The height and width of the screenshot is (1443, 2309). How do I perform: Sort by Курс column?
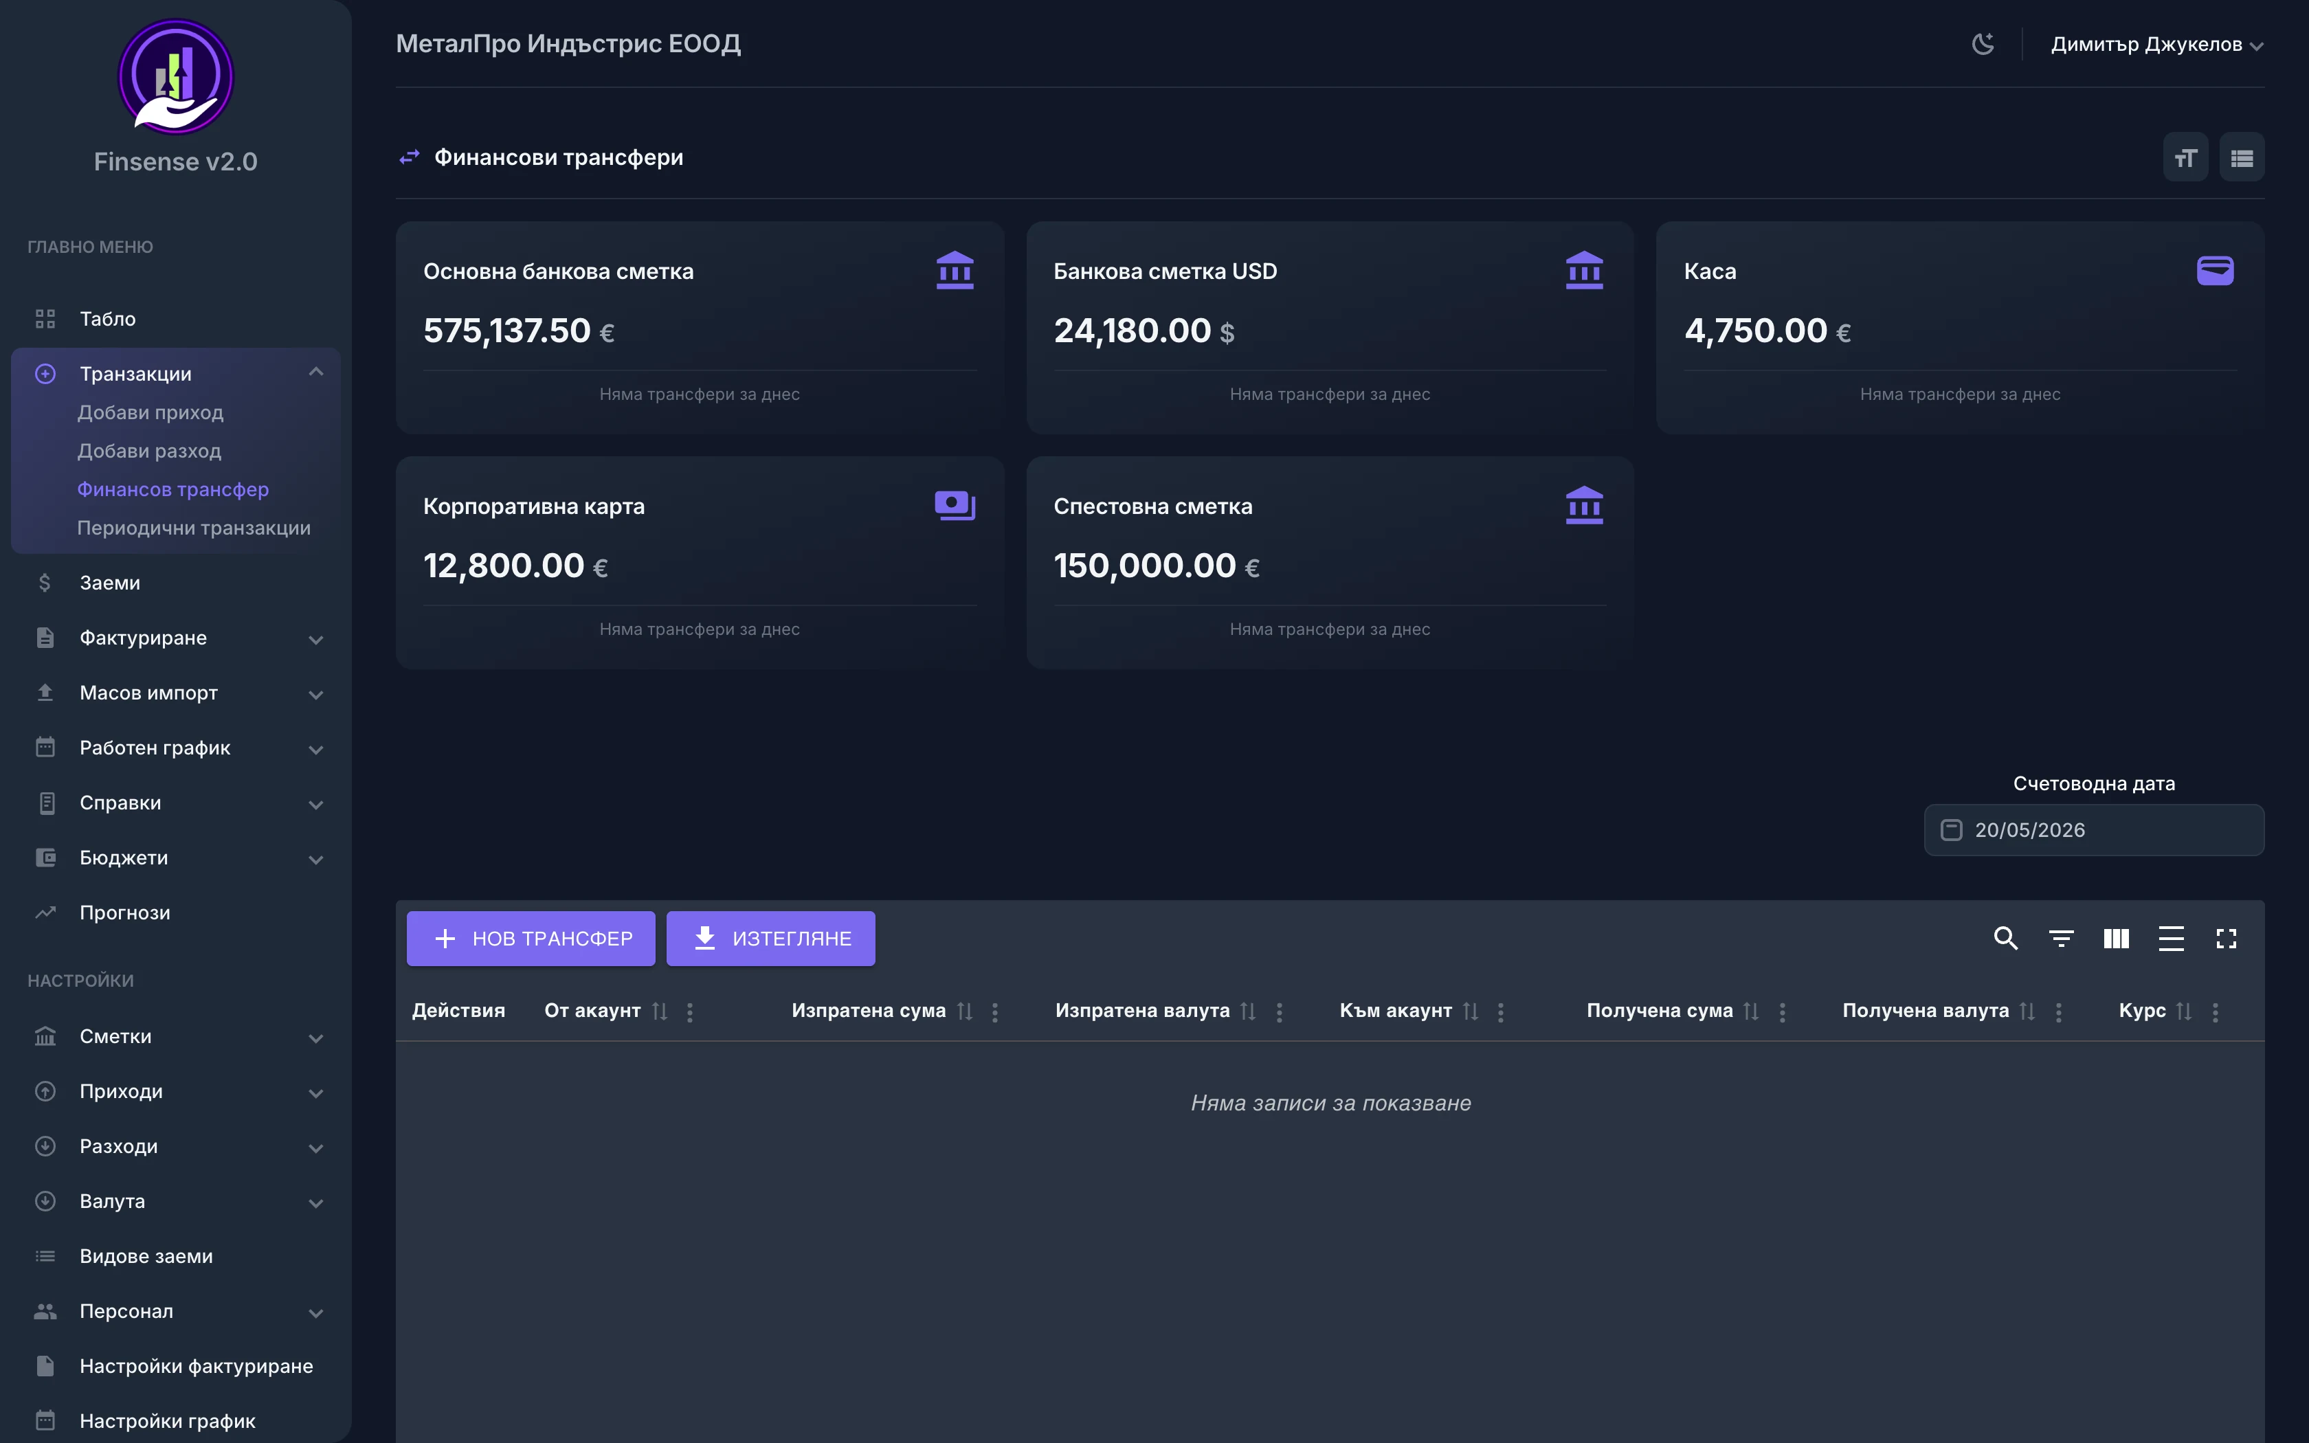pos(2184,1011)
